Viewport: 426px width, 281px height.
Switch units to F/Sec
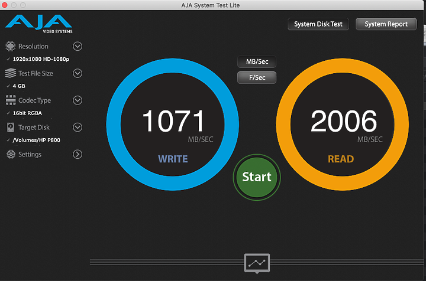(257, 77)
